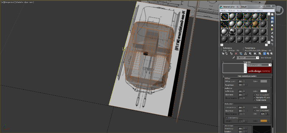Click the Arch & Design material type button
Viewport: 287px width, 133px height.
(x=266, y=58)
